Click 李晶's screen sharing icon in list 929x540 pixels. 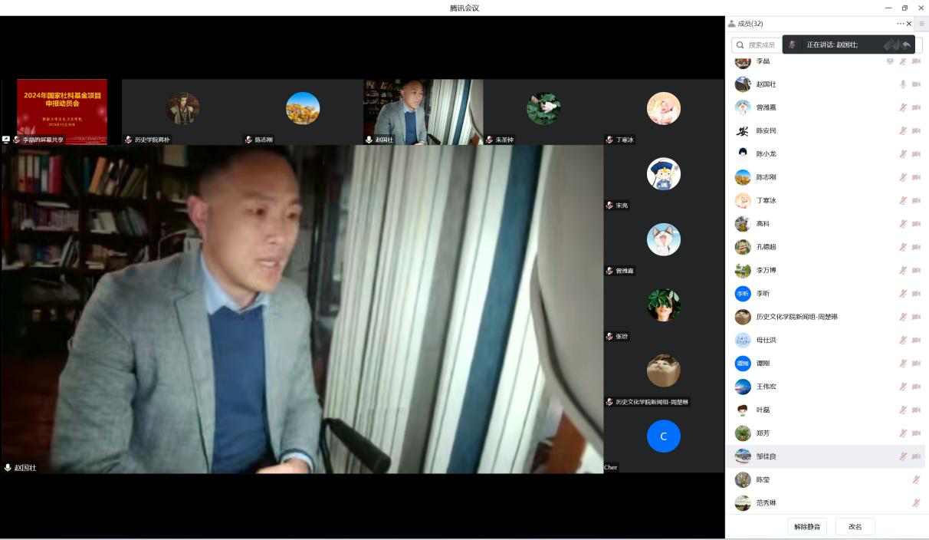click(x=890, y=61)
